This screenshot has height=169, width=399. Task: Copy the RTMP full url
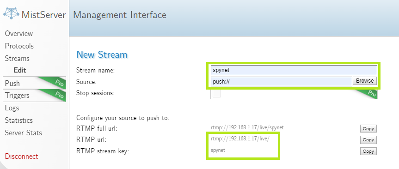368,128
